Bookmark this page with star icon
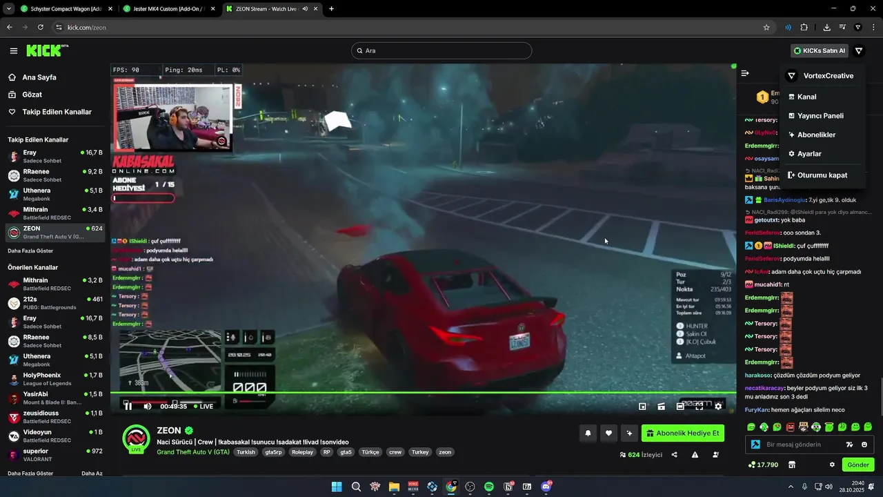Image resolution: width=883 pixels, height=497 pixels. 766,28
